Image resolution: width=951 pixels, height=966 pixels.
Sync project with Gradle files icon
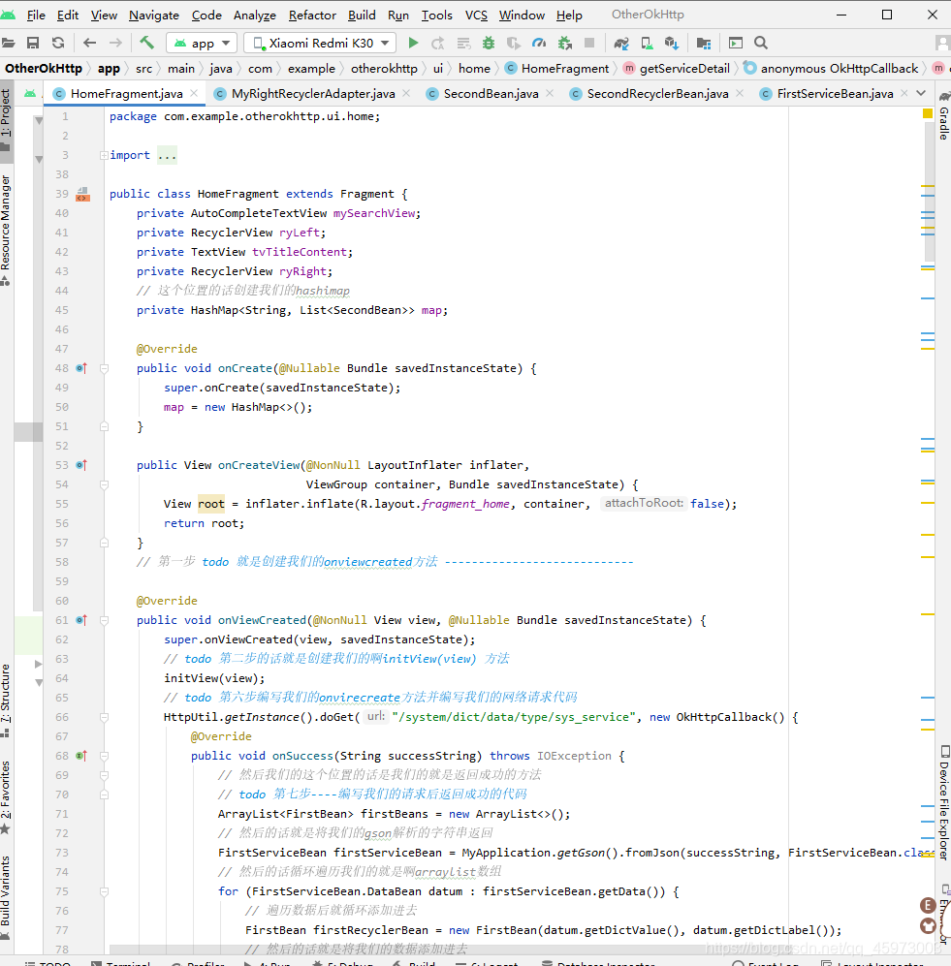[621, 44]
